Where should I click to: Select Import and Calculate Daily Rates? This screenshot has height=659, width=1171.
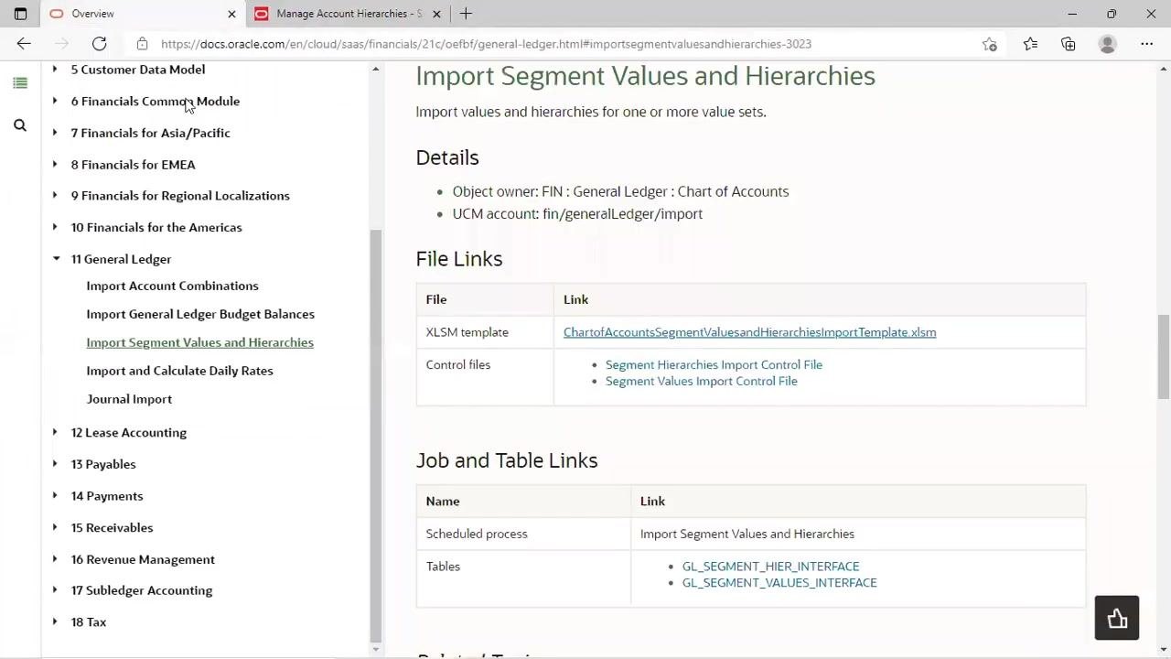(179, 371)
